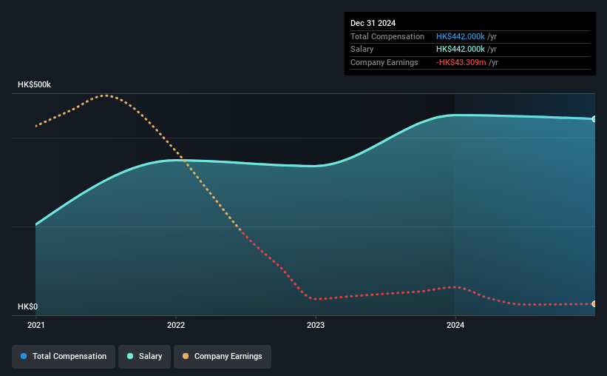Click the HK$500k y-axis label
This screenshot has height=376, width=607.
tap(34, 84)
